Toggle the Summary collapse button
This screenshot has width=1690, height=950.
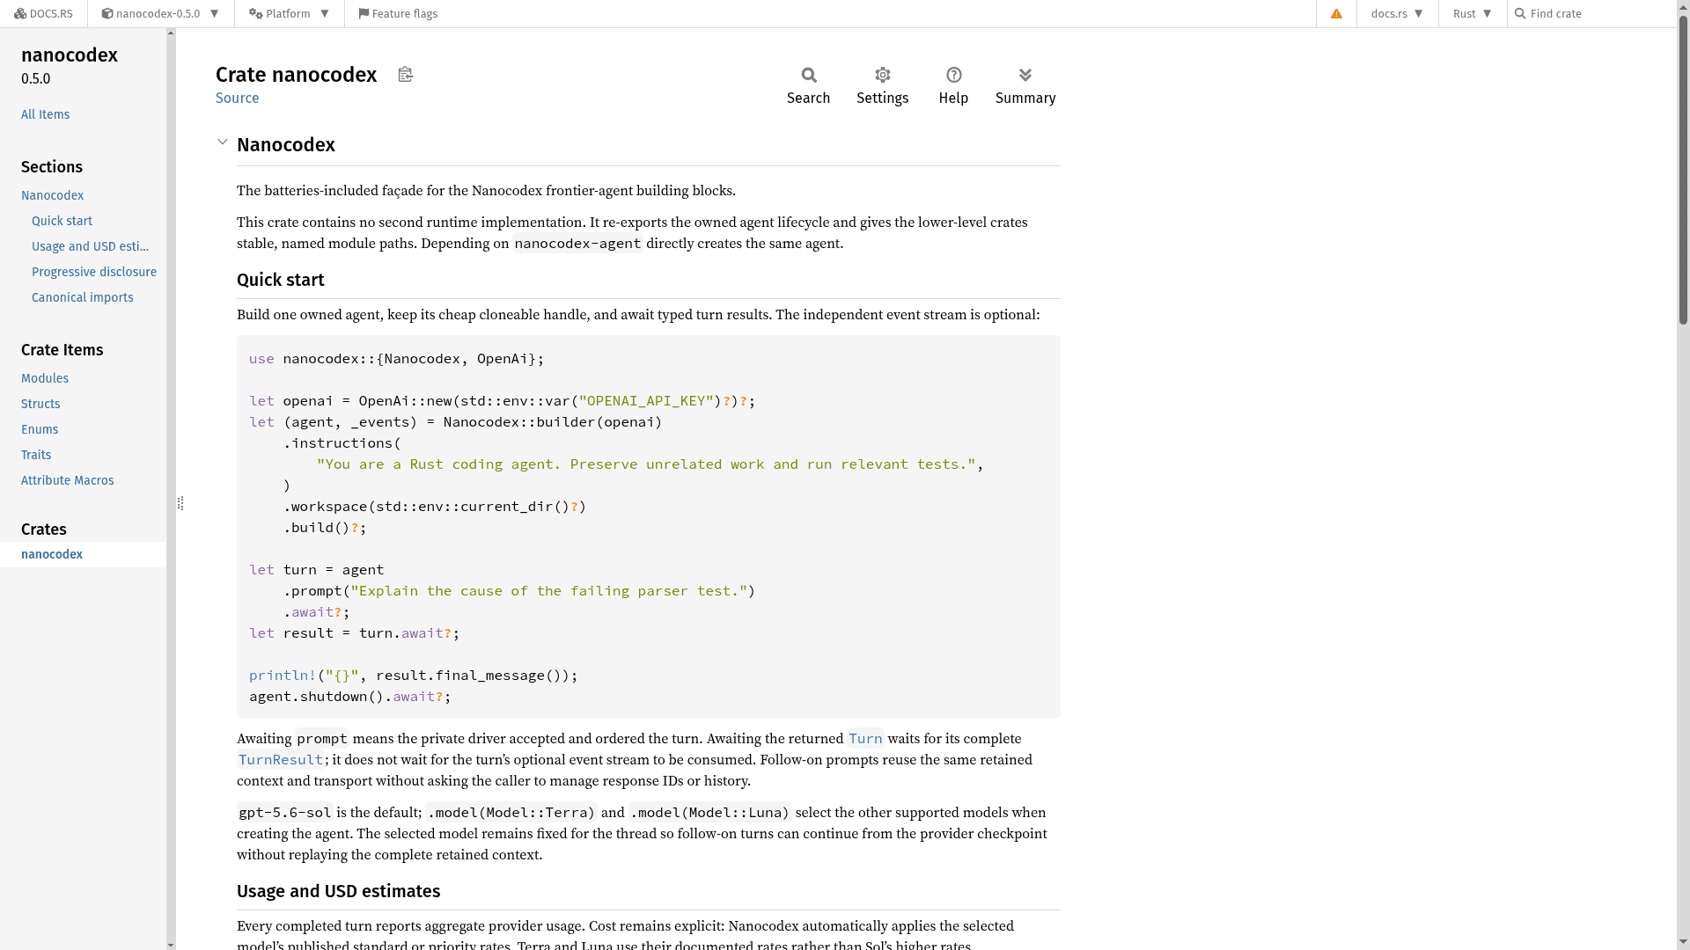click(1025, 86)
